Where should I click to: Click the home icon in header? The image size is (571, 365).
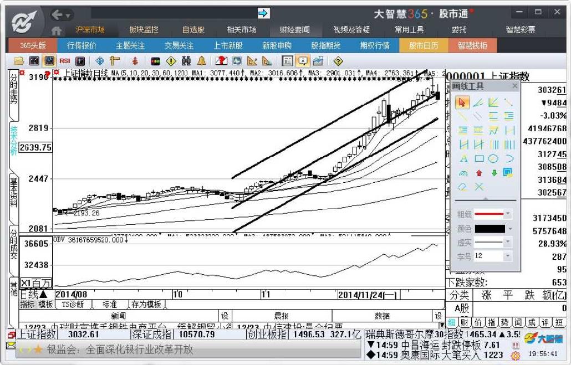coord(57,31)
